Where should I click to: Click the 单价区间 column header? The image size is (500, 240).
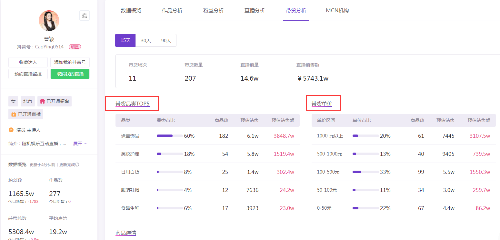[x=326, y=120]
